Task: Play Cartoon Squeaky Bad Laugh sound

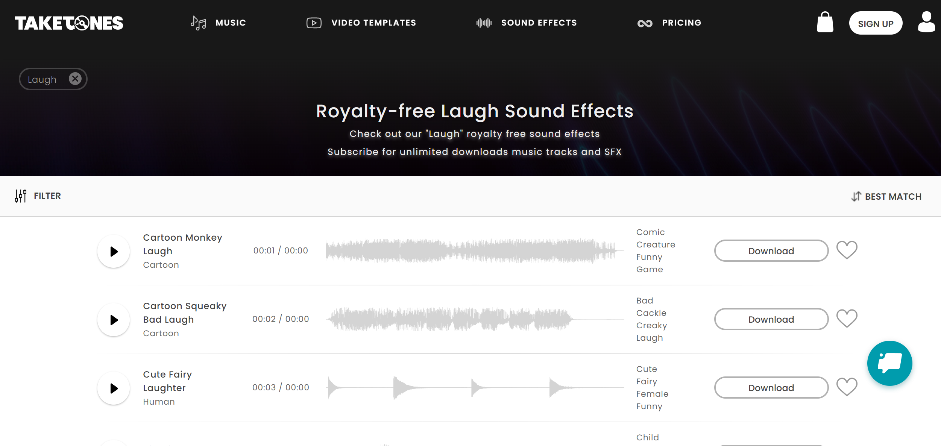Action: pos(114,320)
